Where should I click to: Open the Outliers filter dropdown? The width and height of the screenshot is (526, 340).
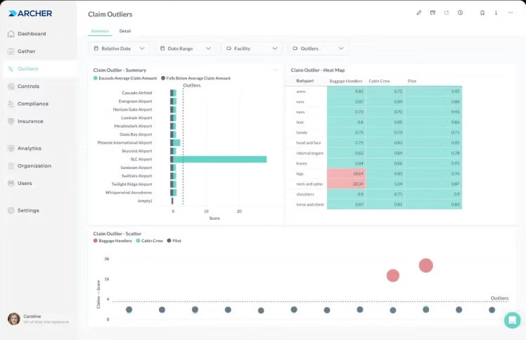(318, 49)
